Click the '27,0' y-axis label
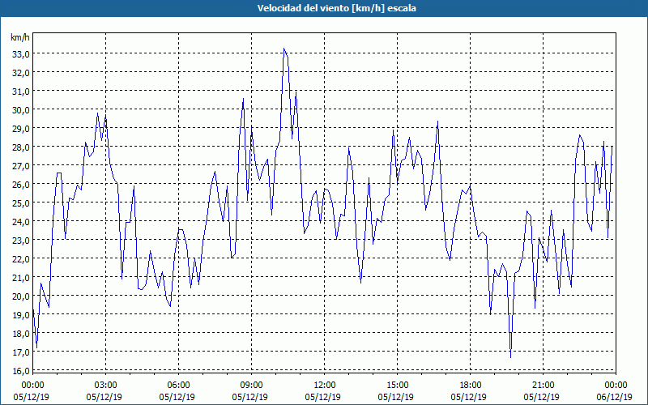The width and height of the screenshot is (648, 405). 20,165
